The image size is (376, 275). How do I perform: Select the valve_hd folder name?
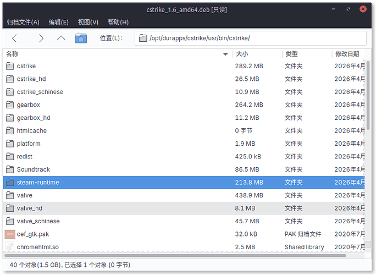pyautogui.click(x=30, y=208)
